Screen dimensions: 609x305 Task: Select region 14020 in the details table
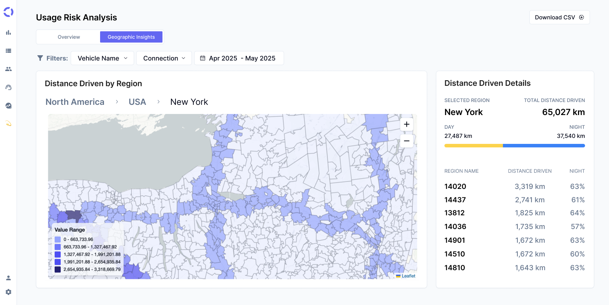point(455,186)
